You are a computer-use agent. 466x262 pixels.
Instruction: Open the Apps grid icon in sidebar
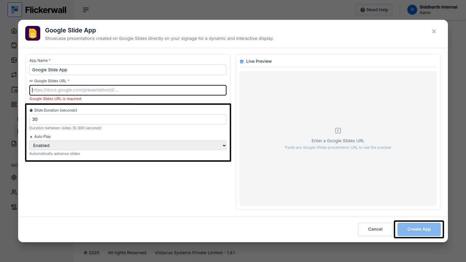(x=14, y=104)
